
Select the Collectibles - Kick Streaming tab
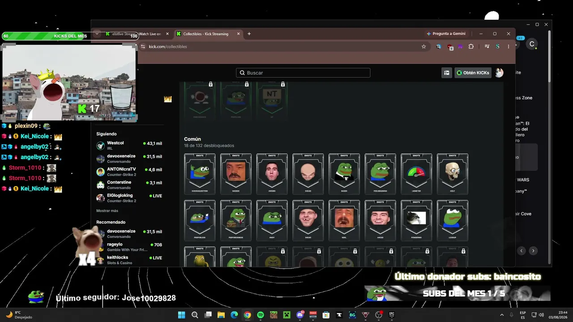click(208, 34)
